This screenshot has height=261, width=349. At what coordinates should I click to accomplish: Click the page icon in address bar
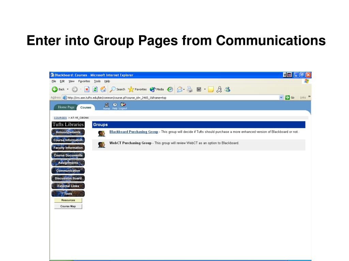click(x=64, y=98)
